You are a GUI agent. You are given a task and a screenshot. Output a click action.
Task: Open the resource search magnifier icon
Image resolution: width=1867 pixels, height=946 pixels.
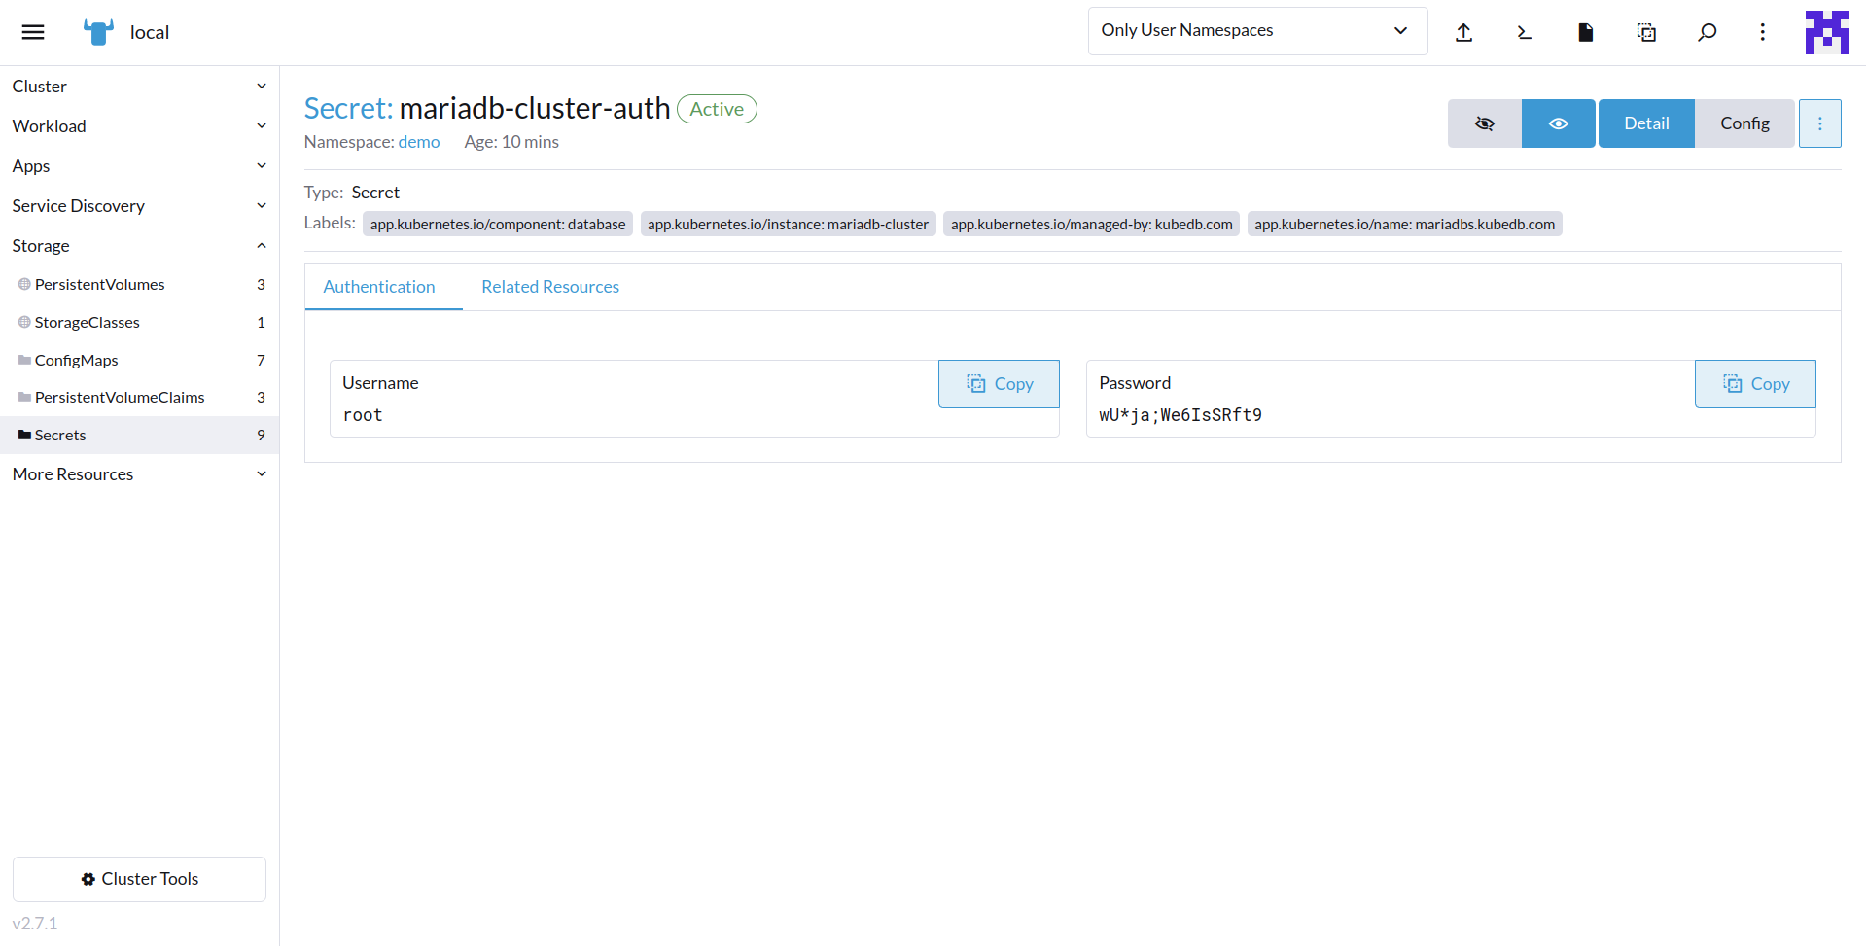[1707, 32]
